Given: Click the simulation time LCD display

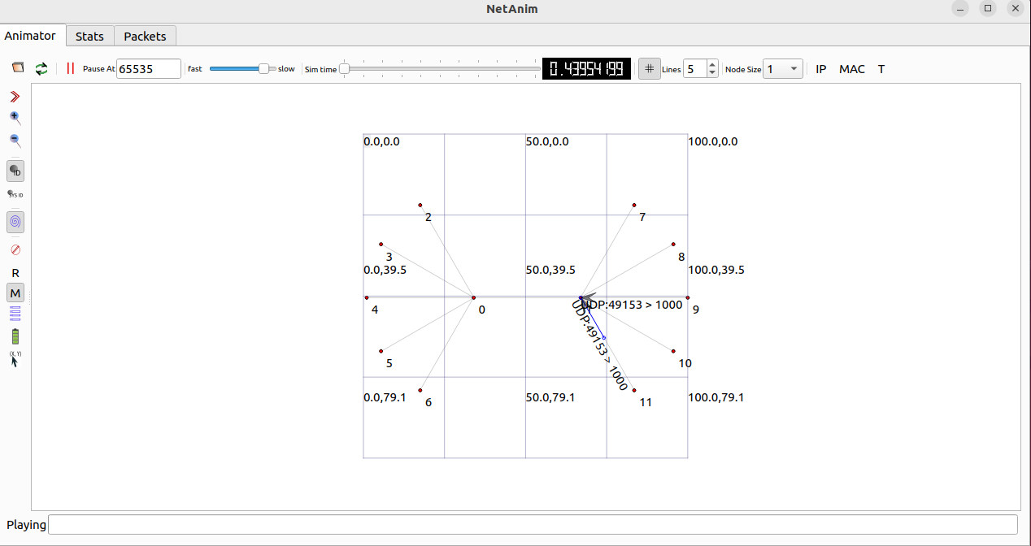Looking at the screenshot, I should point(587,69).
